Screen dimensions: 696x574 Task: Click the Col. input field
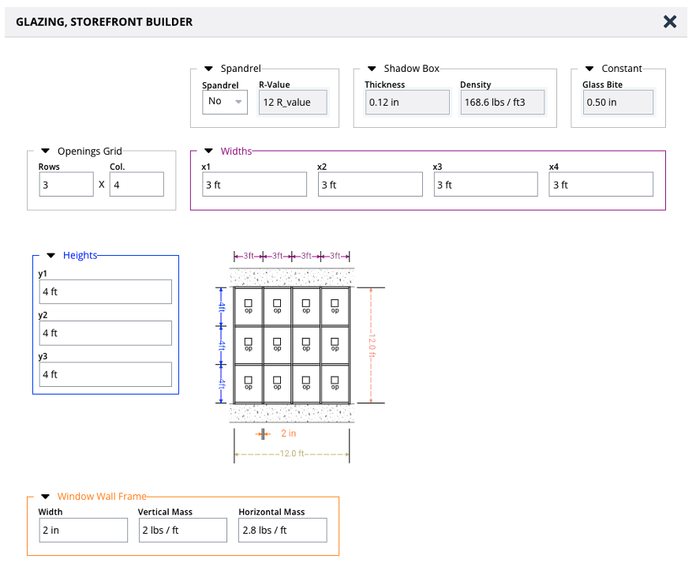tap(137, 185)
